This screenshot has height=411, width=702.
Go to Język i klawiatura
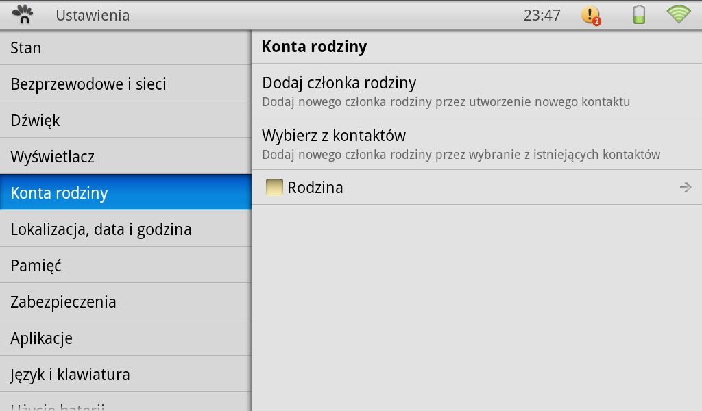pyautogui.click(x=125, y=375)
